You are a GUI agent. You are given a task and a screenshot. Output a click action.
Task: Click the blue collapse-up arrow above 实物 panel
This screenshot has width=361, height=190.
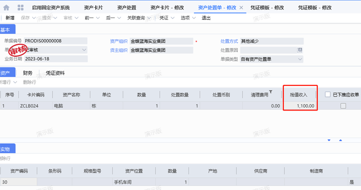click(341, 141)
